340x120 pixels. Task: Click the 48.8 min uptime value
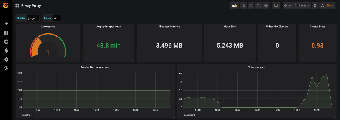click(x=109, y=45)
